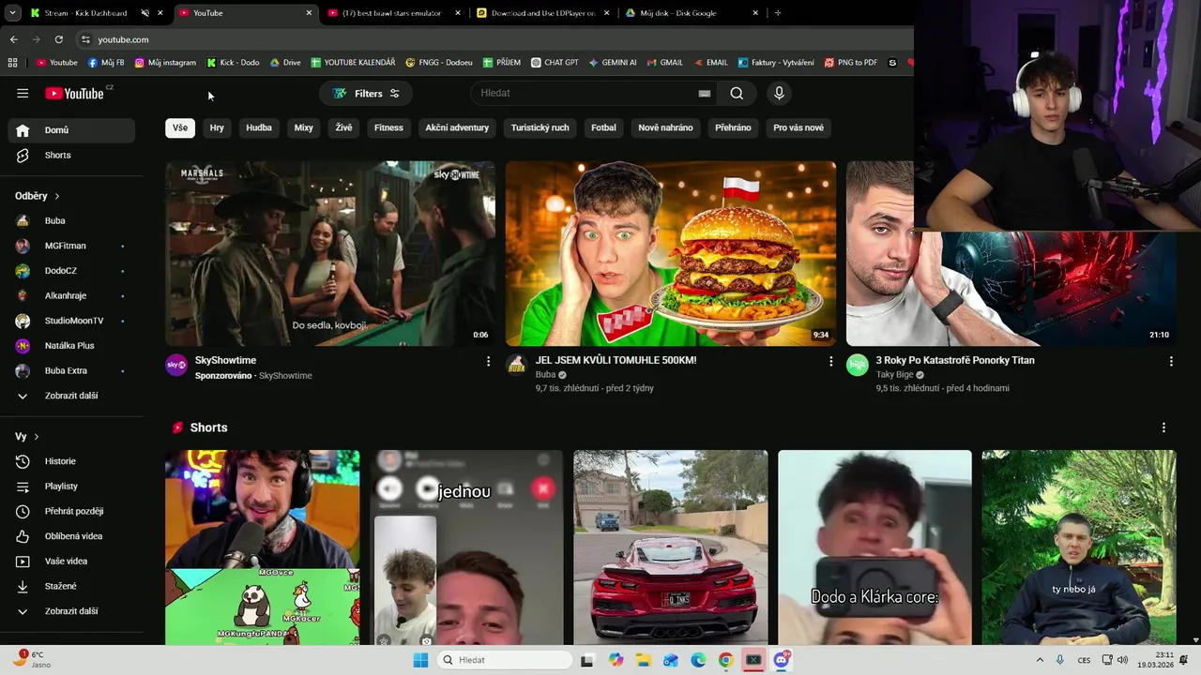Open Alkanhraje channel subscription
The image size is (1201, 675).
tap(71, 295)
